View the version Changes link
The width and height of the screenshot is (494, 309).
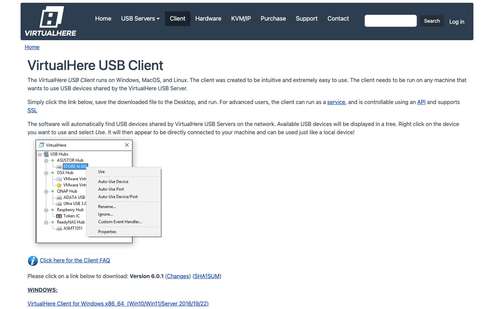[178, 276]
